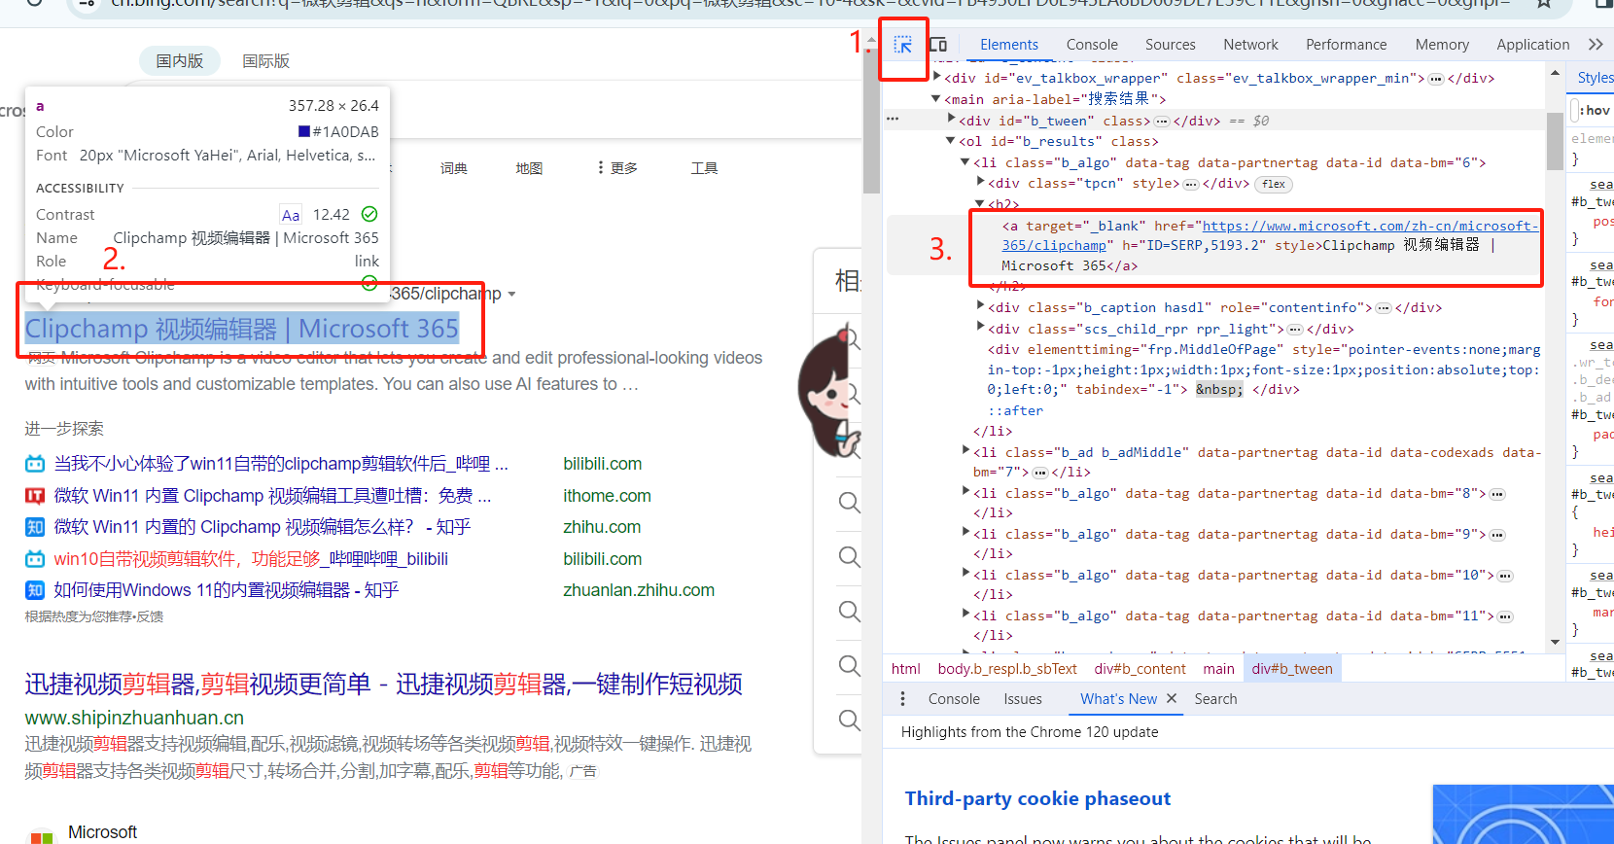This screenshot has width=1614, height=844.
Task: Open the Application panel tab
Action: click(x=1533, y=45)
